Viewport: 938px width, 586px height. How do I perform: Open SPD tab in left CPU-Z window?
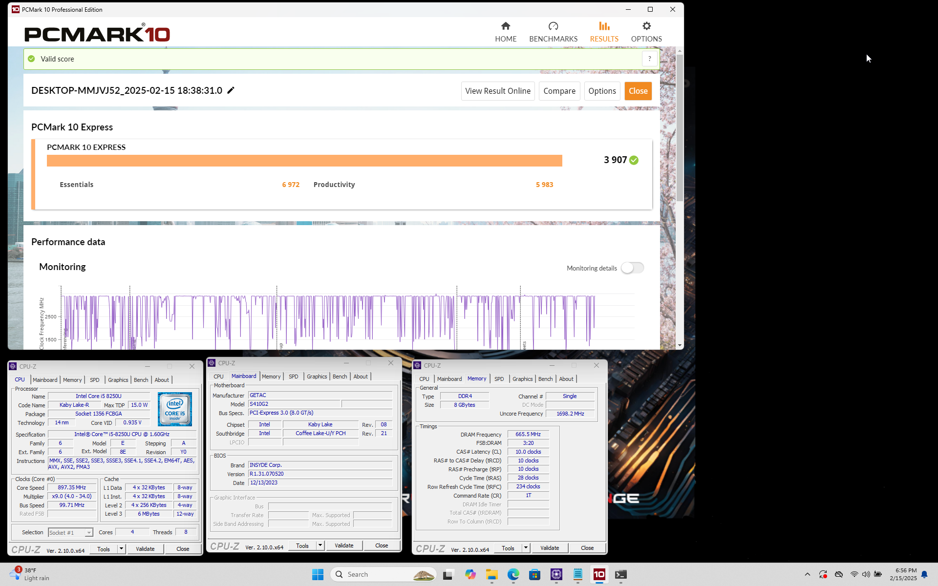coord(94,380)
